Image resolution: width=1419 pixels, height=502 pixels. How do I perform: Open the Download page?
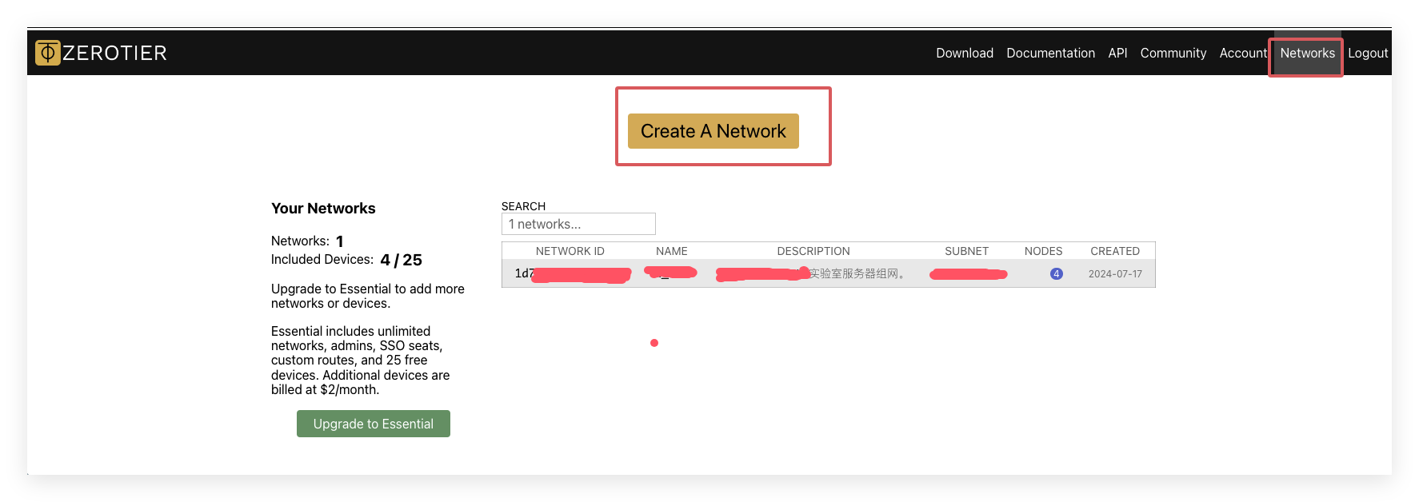tap(965, 53)
